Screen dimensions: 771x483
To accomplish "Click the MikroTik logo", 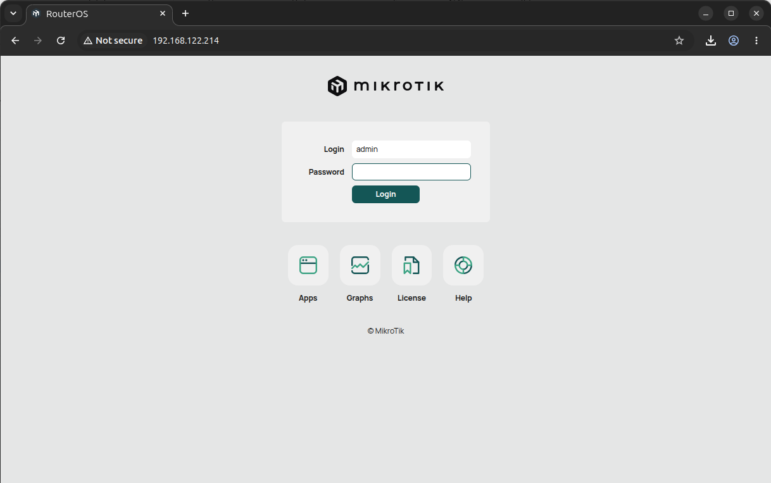I will (385, 86).
